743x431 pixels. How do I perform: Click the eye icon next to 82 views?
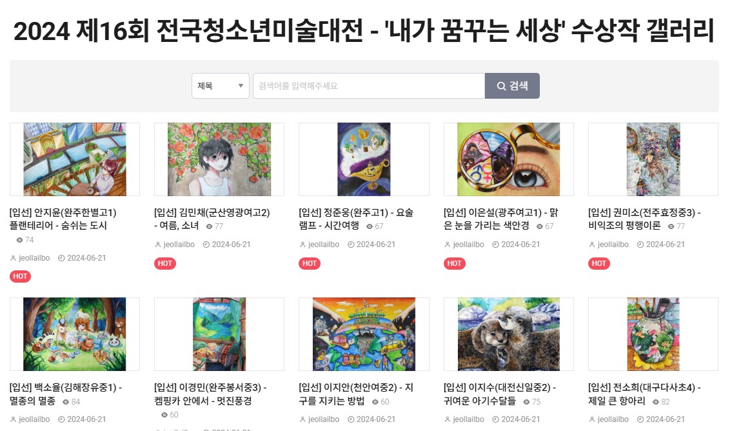point(656,402)
